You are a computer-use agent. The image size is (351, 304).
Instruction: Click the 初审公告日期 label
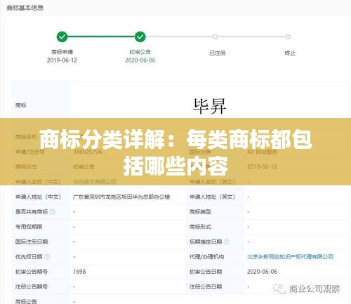click(206, 272)
